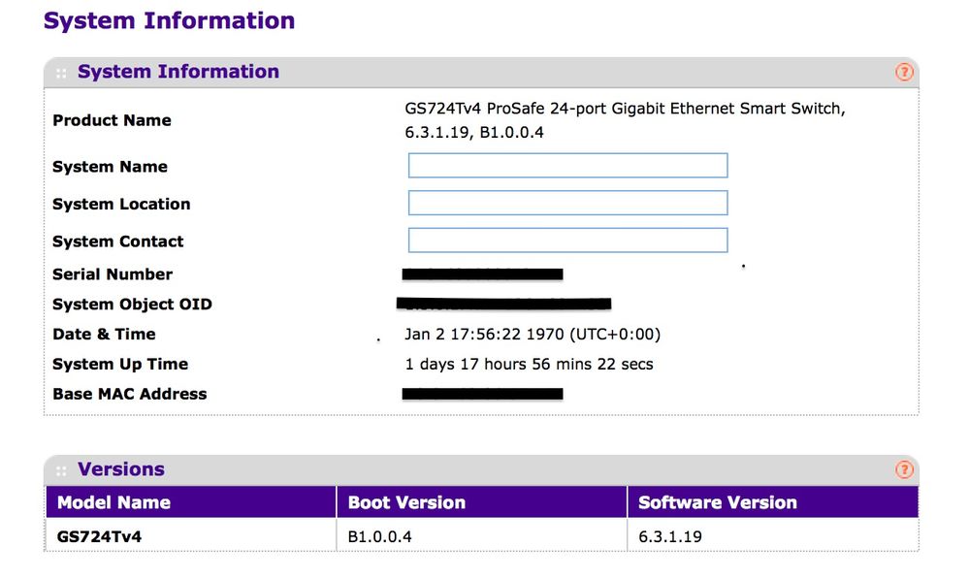Click the Versions panel grip icon
This screenshot has width=969, height=579.
[x=60, y=471]
